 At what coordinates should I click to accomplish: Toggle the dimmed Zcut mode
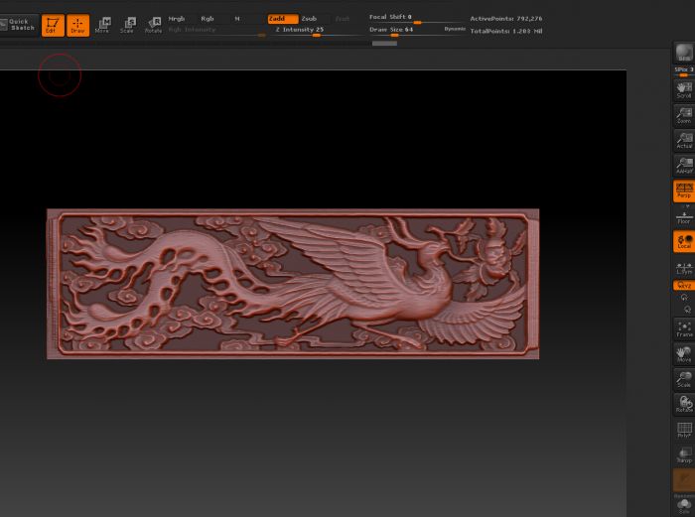343,19
